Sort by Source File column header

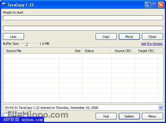[31, 51]
